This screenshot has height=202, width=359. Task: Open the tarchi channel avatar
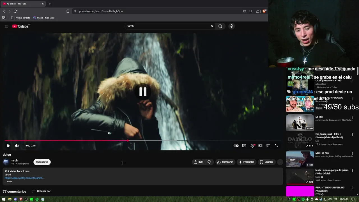pyautogui.click(x=6, y=162)
